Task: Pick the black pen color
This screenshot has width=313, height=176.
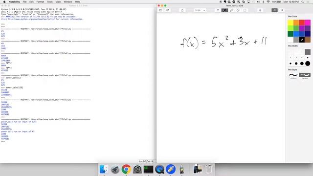Action: pos(302,40)
